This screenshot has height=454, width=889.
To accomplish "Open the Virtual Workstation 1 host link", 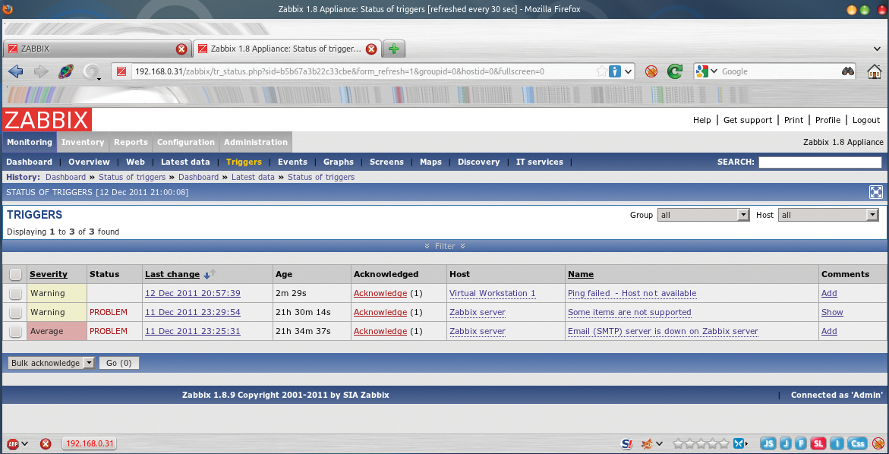I will (493, 294).
